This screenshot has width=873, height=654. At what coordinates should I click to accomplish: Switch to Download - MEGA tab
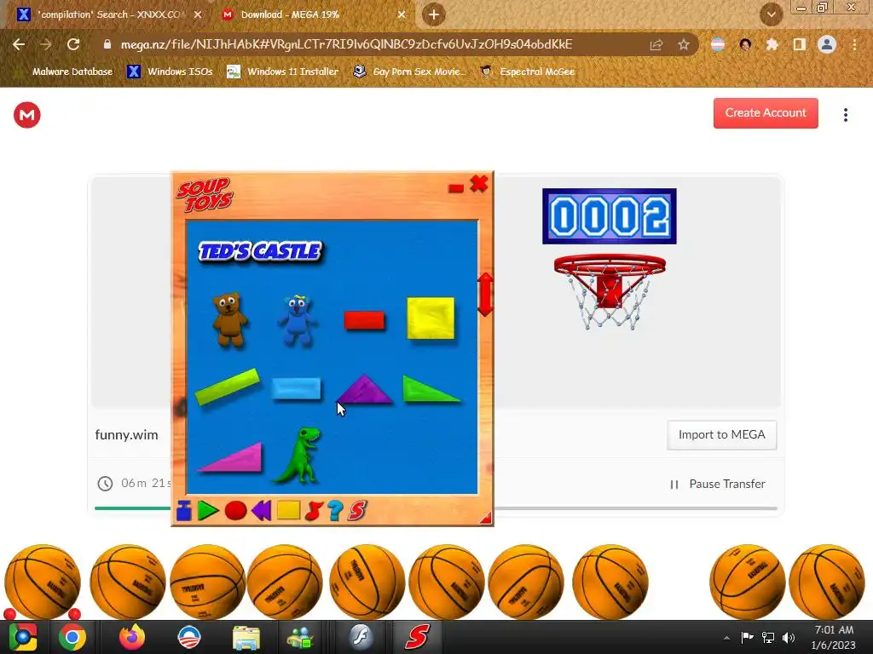click(313, 14)
